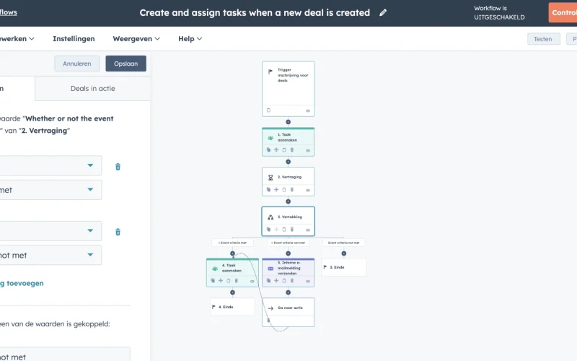The height and width of the screenshot is (361, 577).
Task: Expand the Help menu
Action: [x=190, y=39]
